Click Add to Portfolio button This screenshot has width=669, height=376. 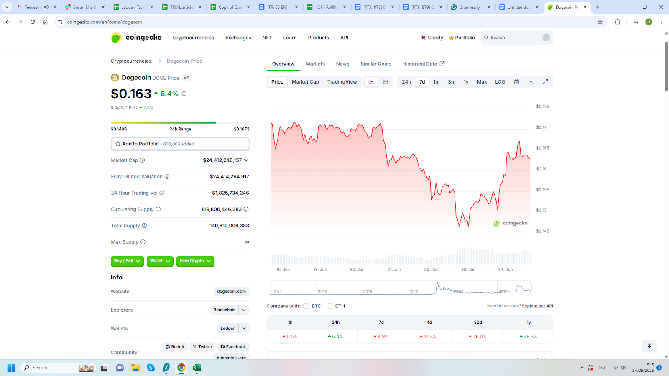pyautogui.click(x=180, y=144)
